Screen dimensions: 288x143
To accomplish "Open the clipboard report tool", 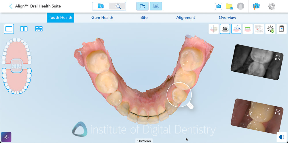I will point(282,29).
